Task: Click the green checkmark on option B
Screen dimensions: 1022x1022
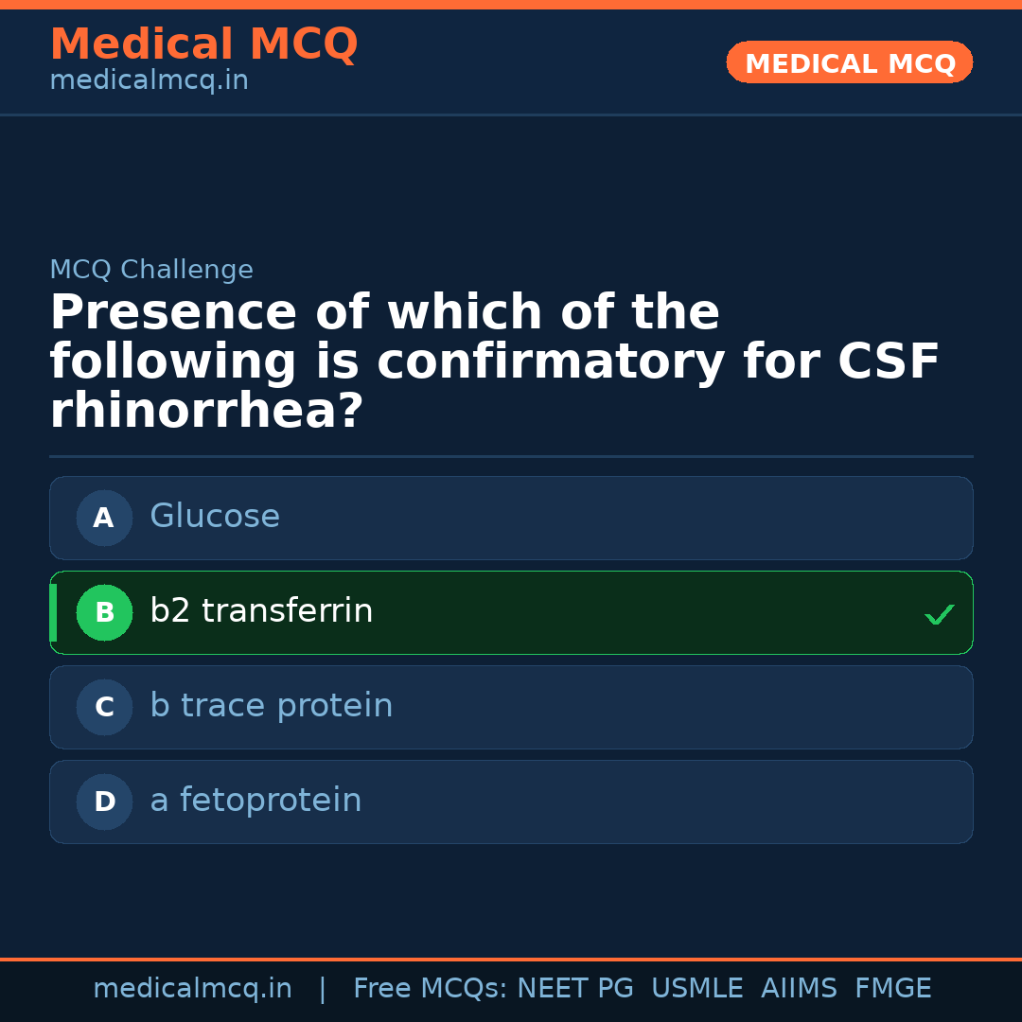Action: [939, 615]
